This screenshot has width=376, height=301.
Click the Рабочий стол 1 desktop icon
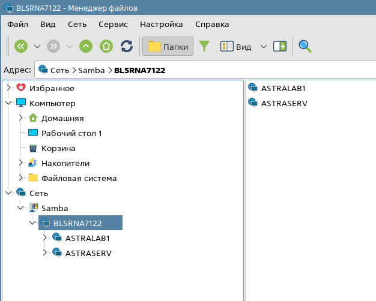(x=33, y=133)
